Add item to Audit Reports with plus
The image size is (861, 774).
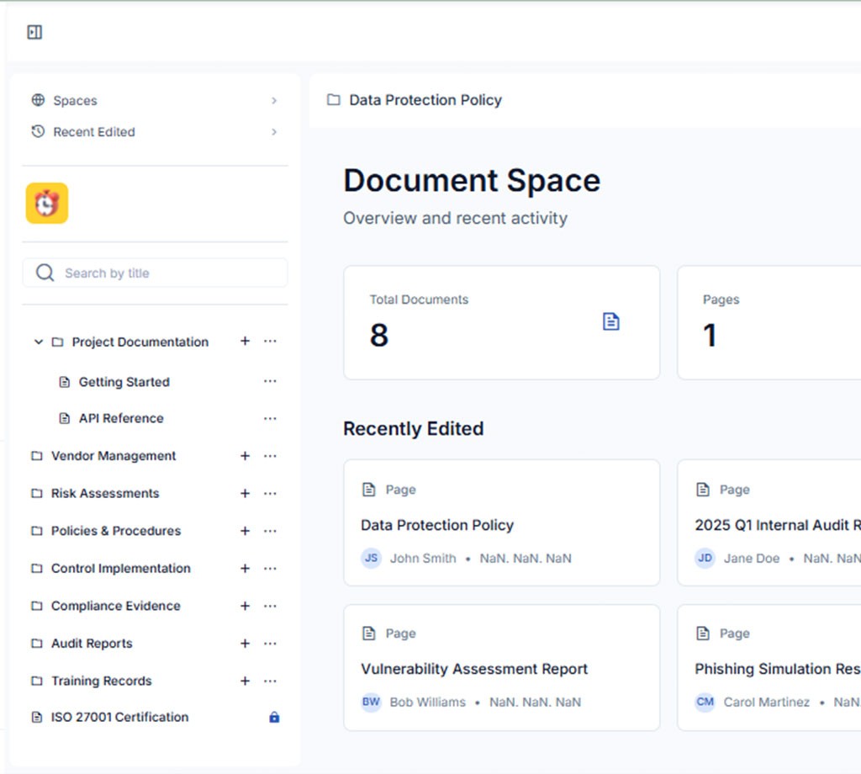245,644
